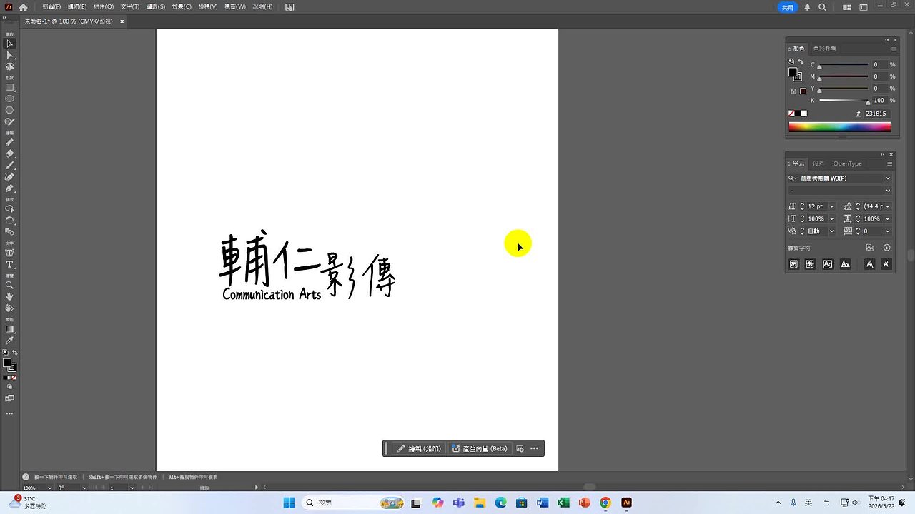Image resolution: width=915 pixels, height=514 pixels.
Task: Open more options on contextual task bar
Action: tap(534, 449)
